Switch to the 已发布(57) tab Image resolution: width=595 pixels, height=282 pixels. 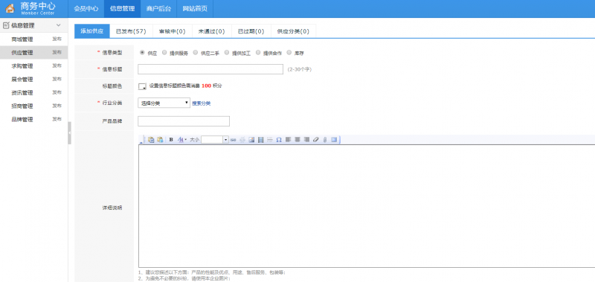pos(131,31)
